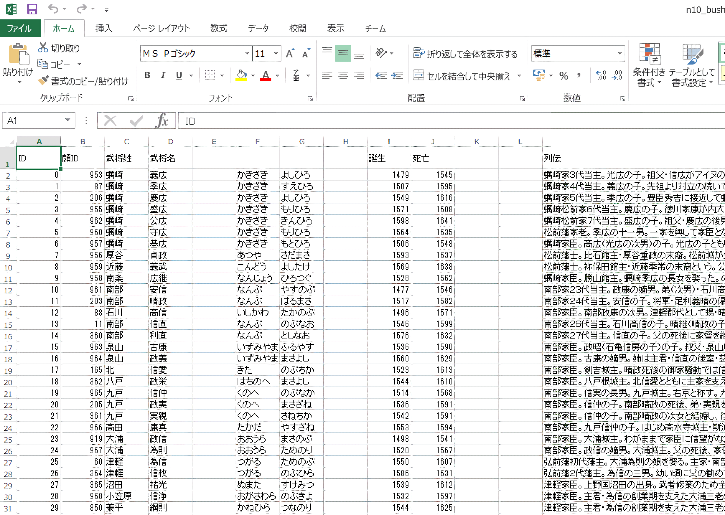Click the Format Painter brush icon

coord(43,81)
